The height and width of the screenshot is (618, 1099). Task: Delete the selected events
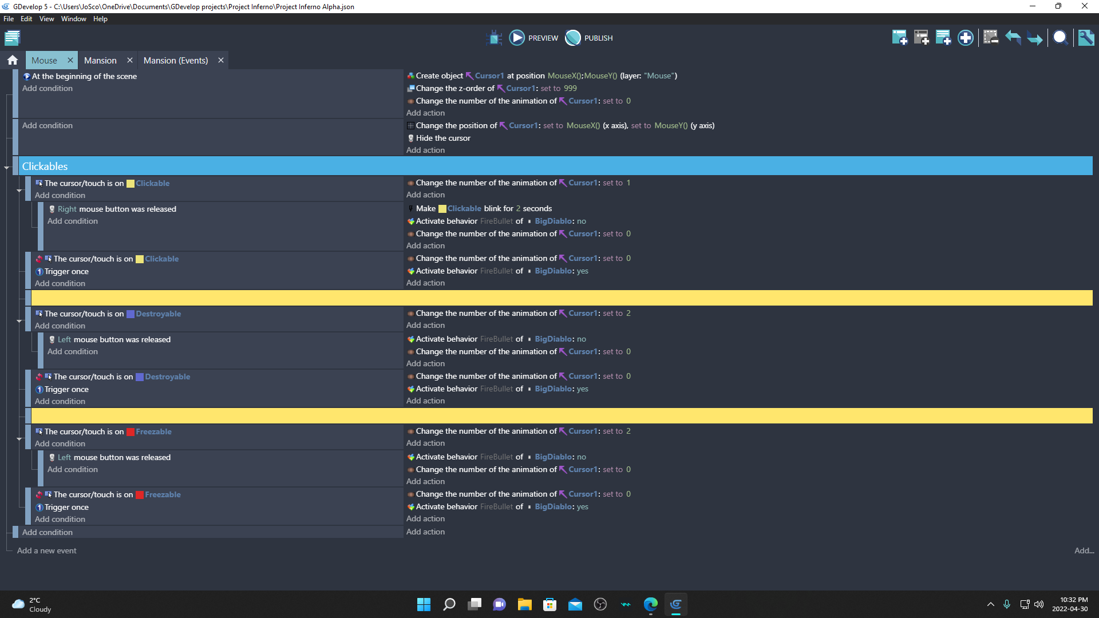tap(991, 38)
